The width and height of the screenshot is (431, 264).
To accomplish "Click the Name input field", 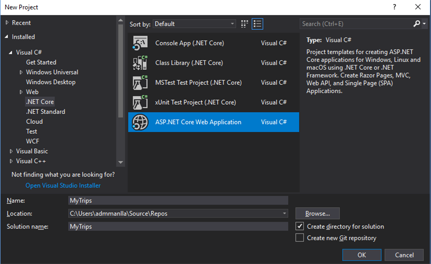I will pyautogui.click(x=178, y=200).
